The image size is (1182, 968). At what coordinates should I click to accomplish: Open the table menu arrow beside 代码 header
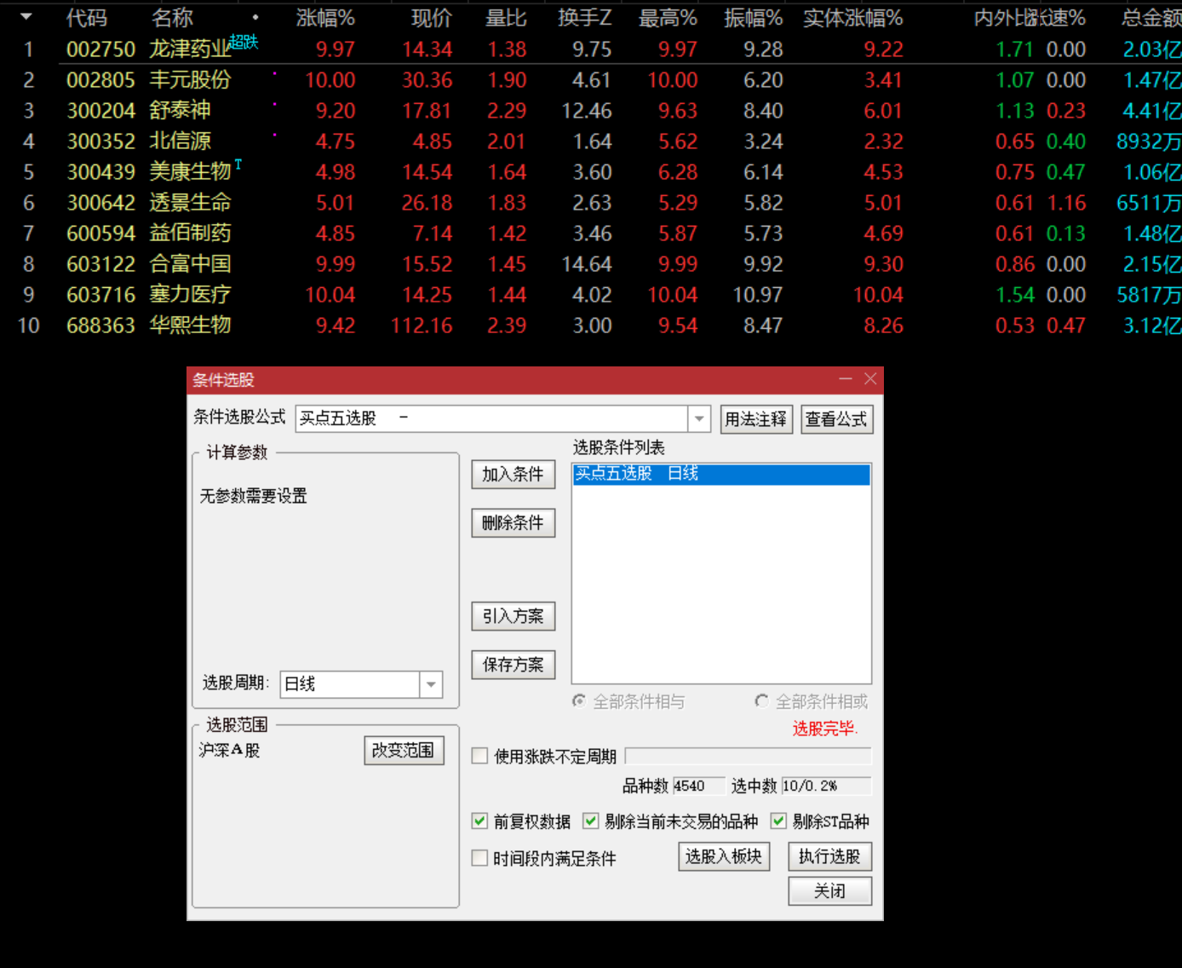pyautogui.click(x=26, y=16)
